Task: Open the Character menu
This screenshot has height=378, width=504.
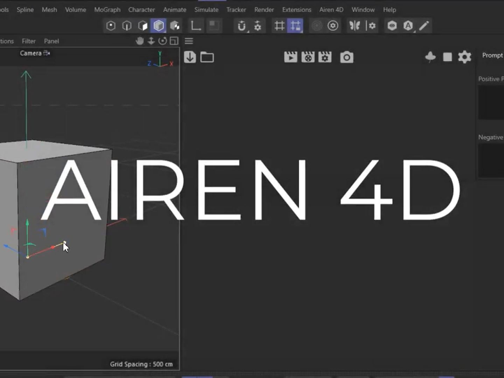Action: pyautogui.click(x=142, y=10)
